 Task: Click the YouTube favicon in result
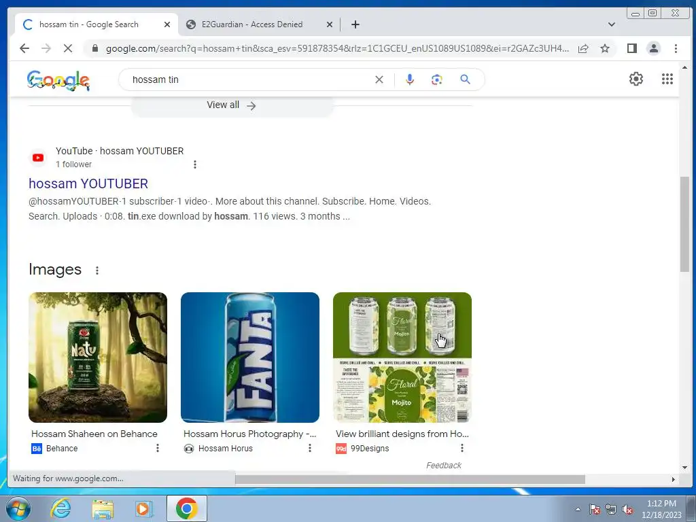pos(38,158)
